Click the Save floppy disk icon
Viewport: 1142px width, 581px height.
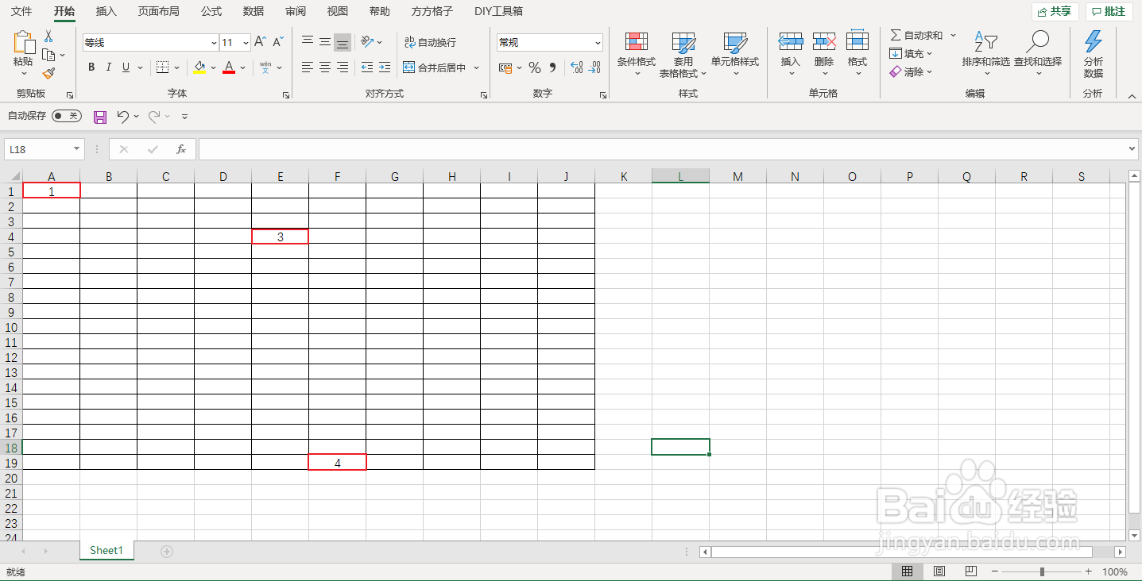pyautogui.click(x=100, y=117)
